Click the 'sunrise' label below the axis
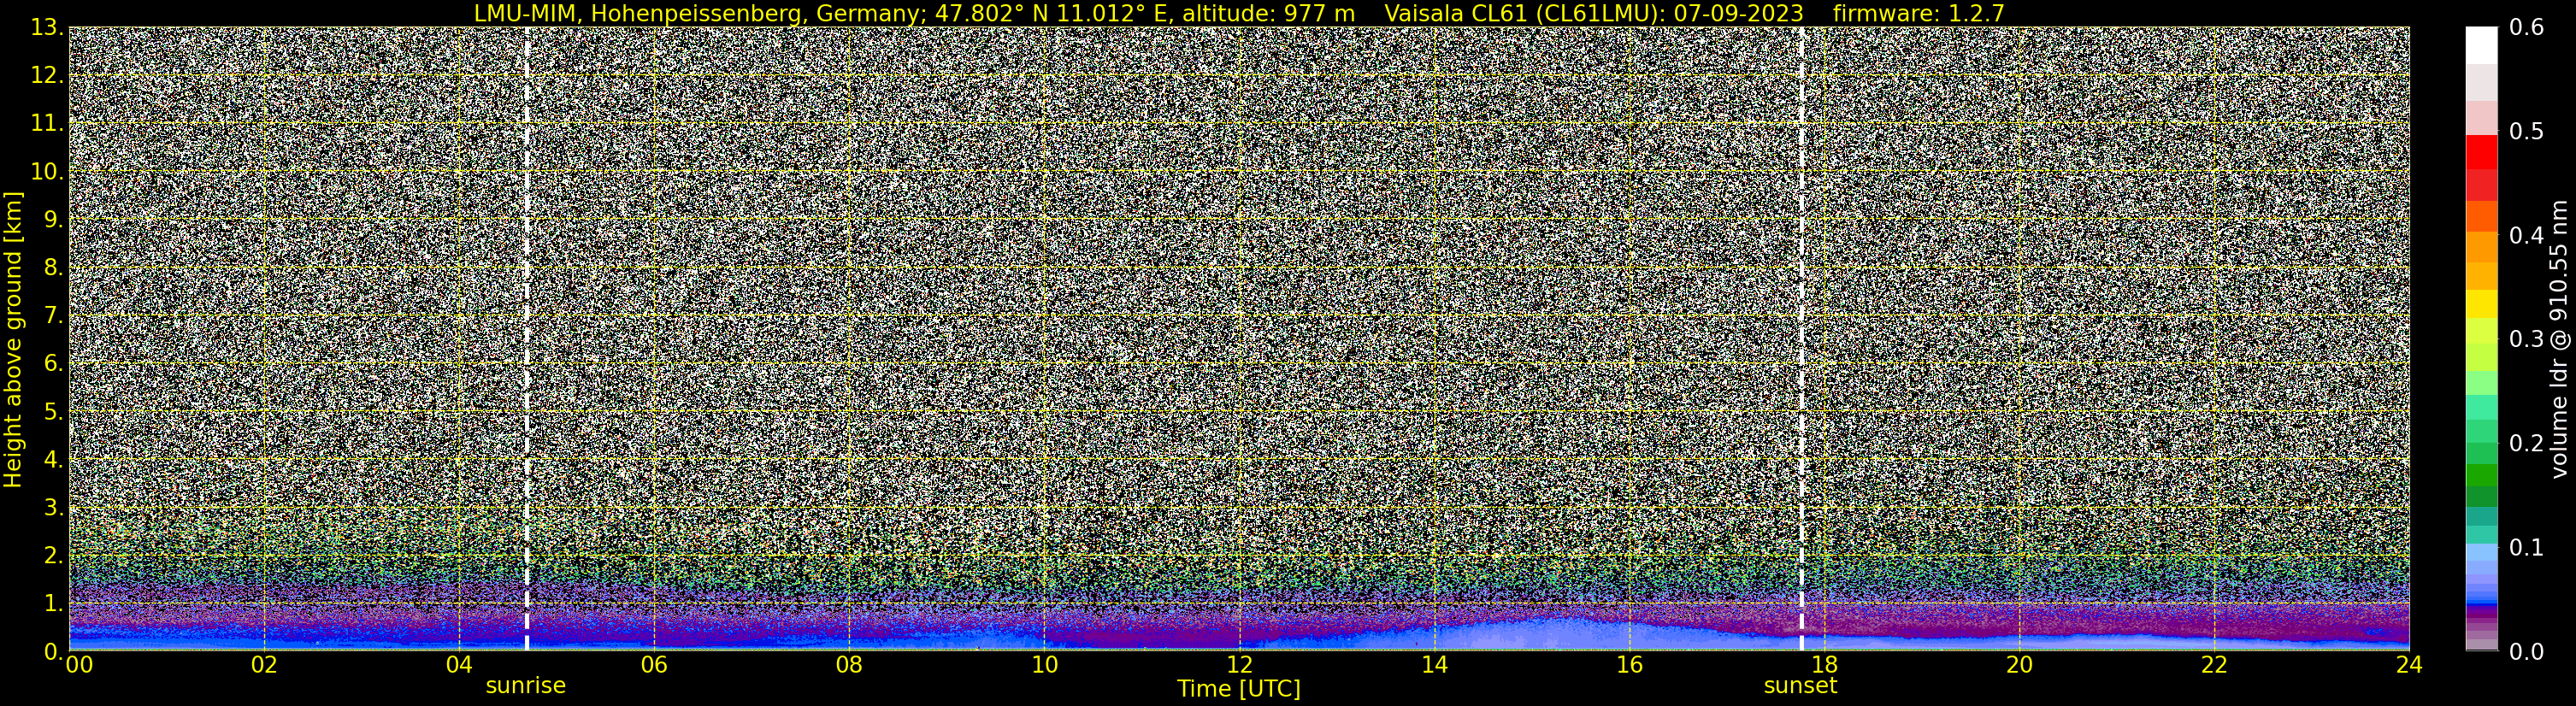The width and height of the screenshot is (2576, 706). click(526, 686)
